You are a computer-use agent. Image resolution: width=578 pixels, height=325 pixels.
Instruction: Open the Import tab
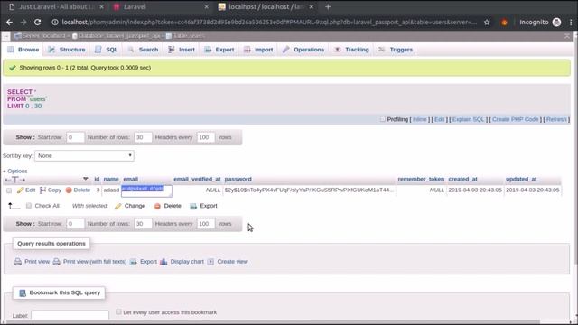(258, 50)
